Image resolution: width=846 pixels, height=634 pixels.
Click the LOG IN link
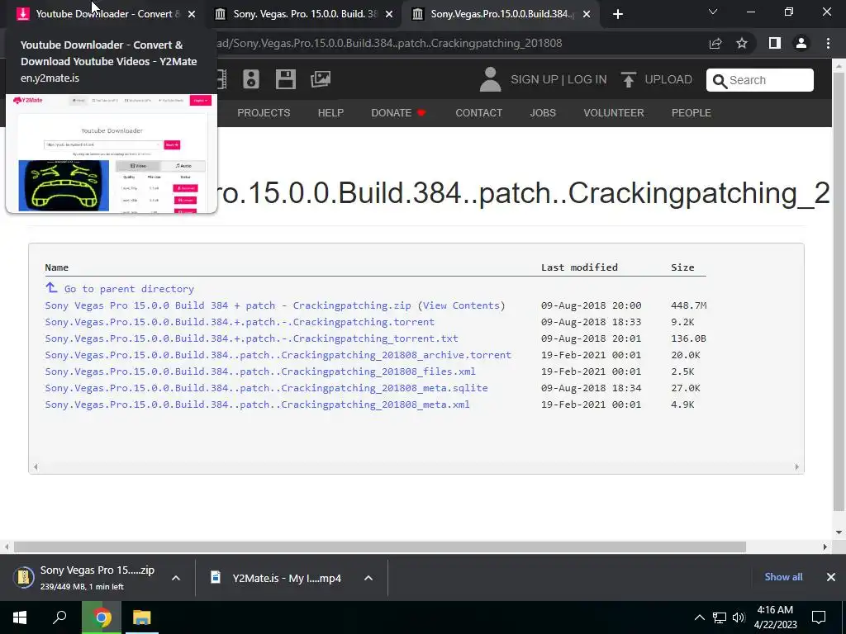click(x=587, y=80)
